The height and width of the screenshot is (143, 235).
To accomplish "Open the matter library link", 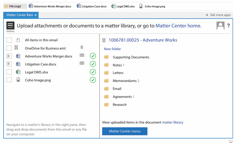I will (x=173, y=122).
